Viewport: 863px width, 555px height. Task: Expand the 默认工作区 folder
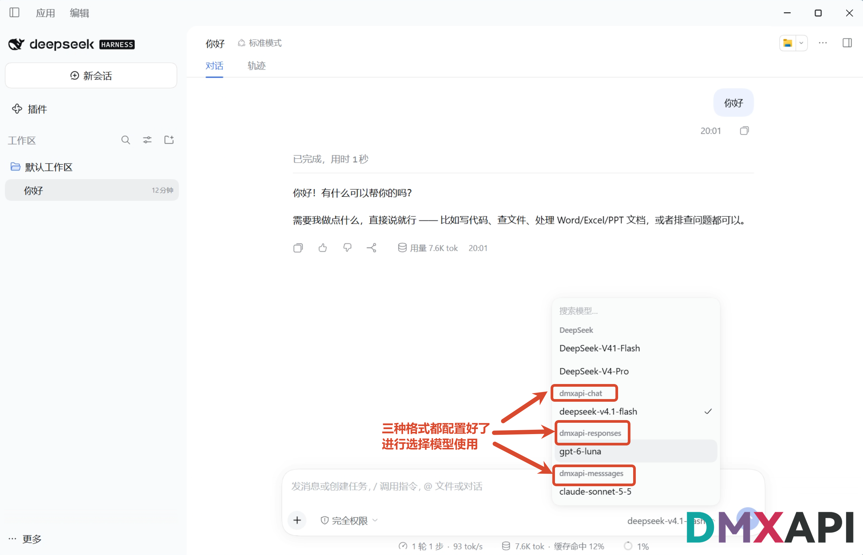click(x=41, y=167)
